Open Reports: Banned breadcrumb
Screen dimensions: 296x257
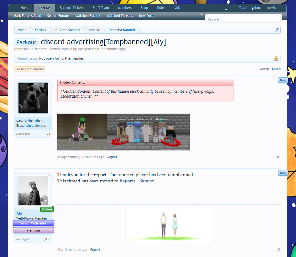122,30
